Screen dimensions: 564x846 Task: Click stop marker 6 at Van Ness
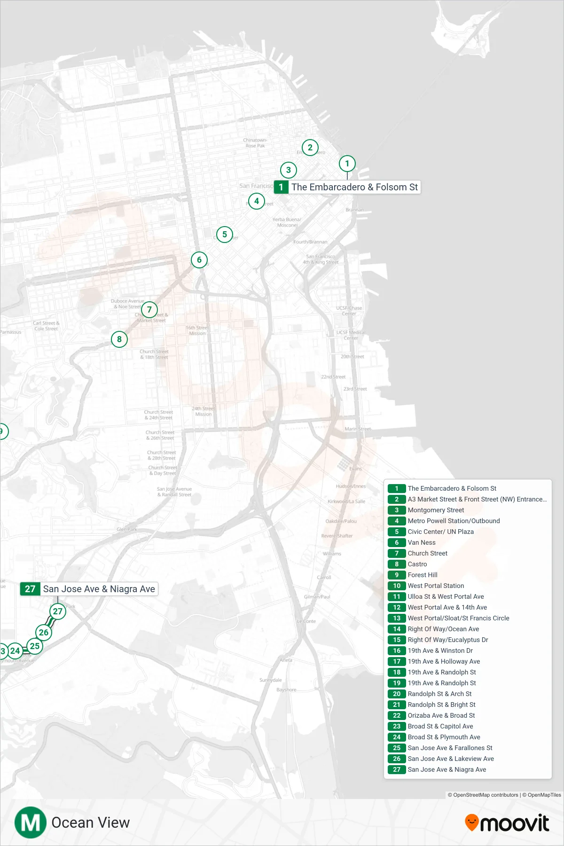(199, 259)
